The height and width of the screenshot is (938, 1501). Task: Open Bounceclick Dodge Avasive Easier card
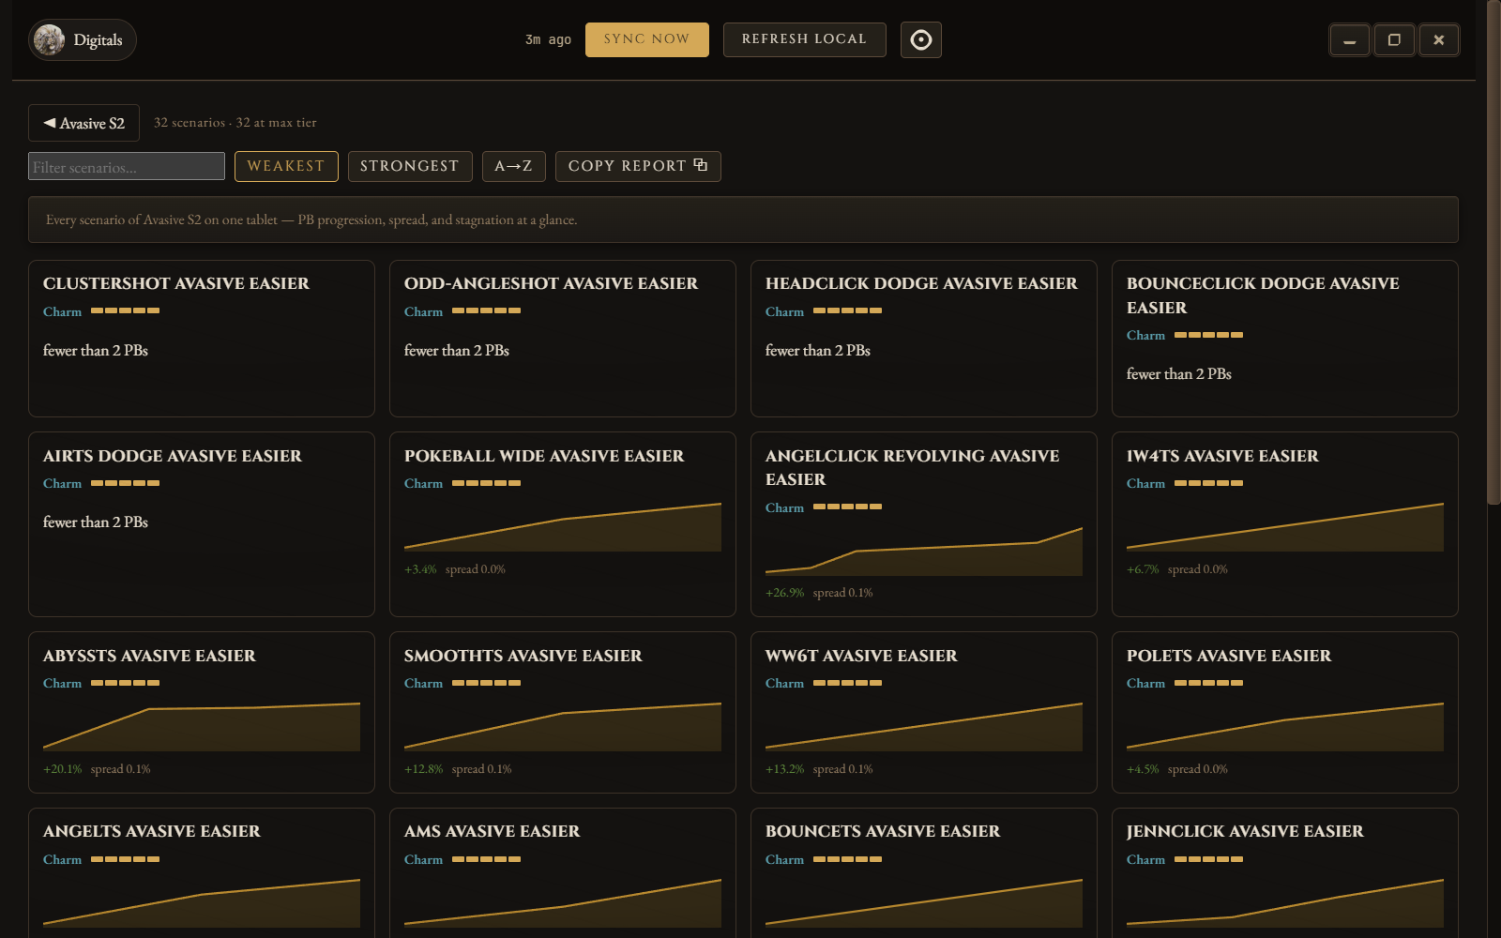pos(1285,339)
